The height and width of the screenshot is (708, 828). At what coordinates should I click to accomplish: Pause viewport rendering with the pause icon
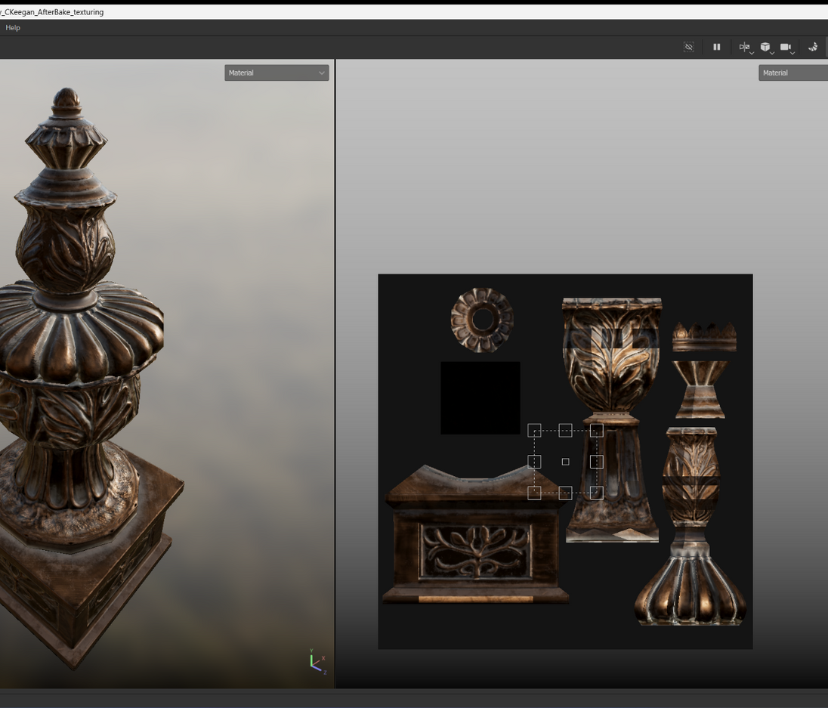(716, 47)
